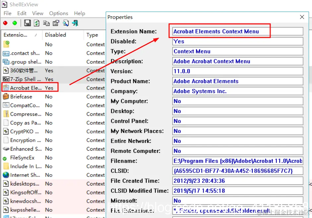Click the Compressed folder row icon
The width and height of the screenshot is (312, 218).
click(x=6, y=114)
